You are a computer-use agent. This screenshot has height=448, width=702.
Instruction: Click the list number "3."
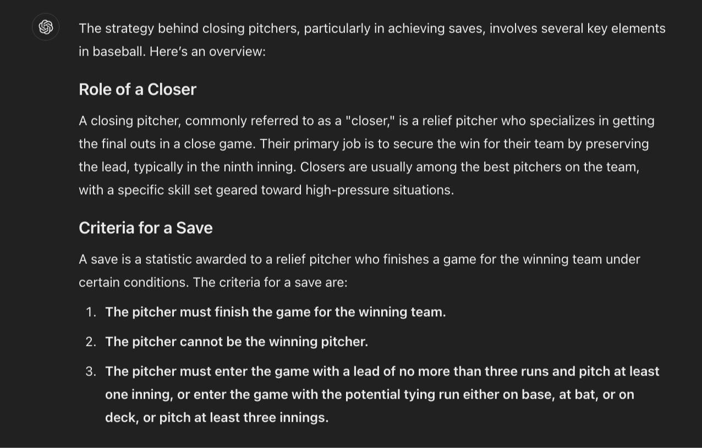pyautogui.click(x=91, y=372)
